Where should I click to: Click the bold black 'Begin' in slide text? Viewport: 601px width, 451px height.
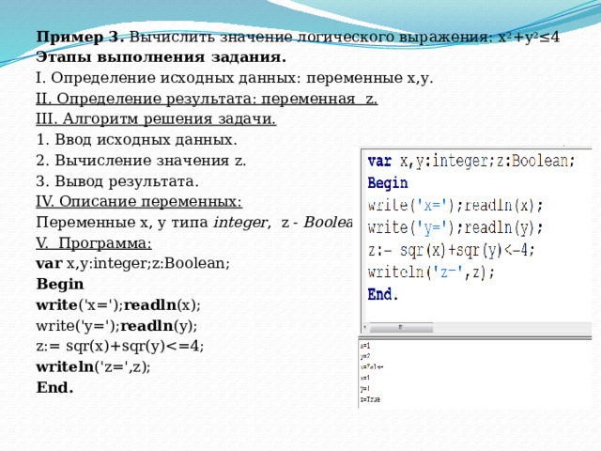pyautogui.click(x=60, y=285)
